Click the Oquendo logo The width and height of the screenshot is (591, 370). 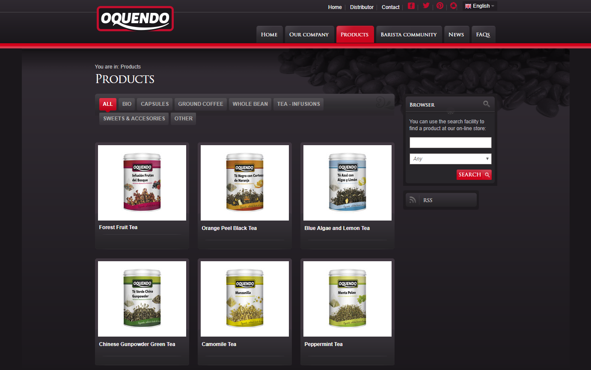[x=135, y=19]
